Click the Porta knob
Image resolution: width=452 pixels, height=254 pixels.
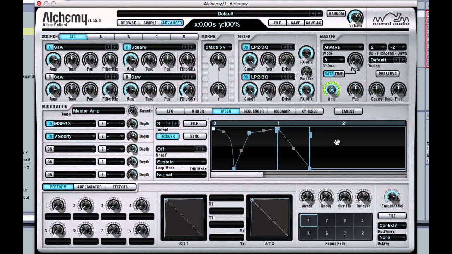[x=355, y=60]
